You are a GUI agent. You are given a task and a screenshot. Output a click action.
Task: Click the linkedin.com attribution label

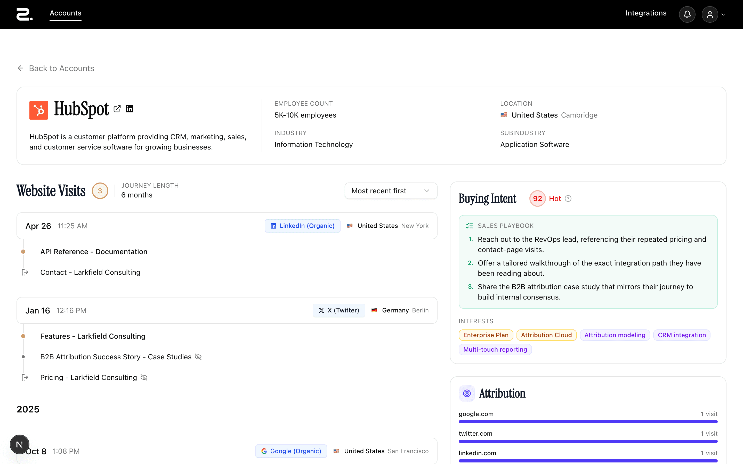coord(477,453)
